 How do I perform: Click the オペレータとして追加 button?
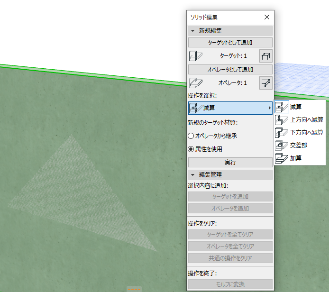pyautogui.click(x=230, y=70)
